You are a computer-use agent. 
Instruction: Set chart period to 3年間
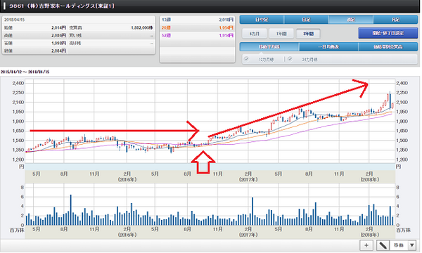coord(308,34)
